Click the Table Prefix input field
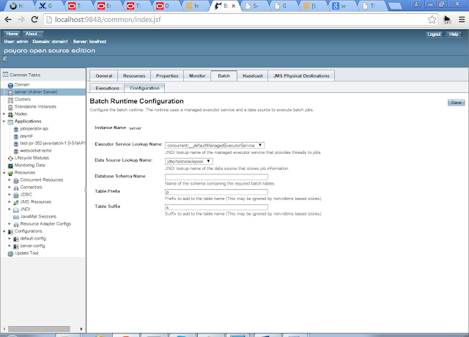 tap(216, 192)
